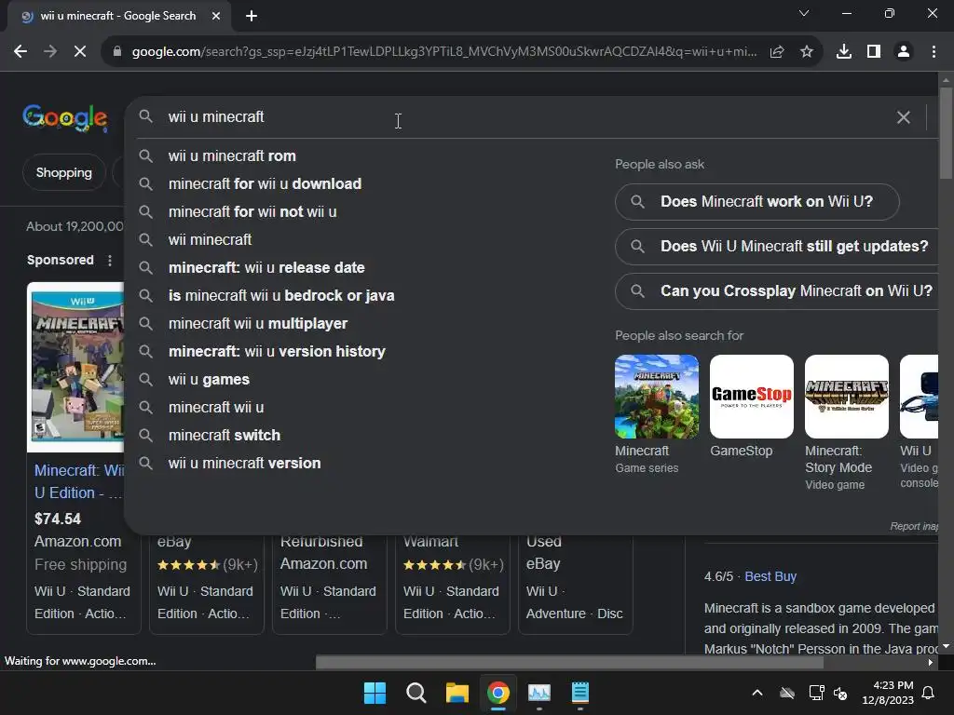Clear the search box text
The width and height of the screenshot is (954, 715).
point(904,117)
